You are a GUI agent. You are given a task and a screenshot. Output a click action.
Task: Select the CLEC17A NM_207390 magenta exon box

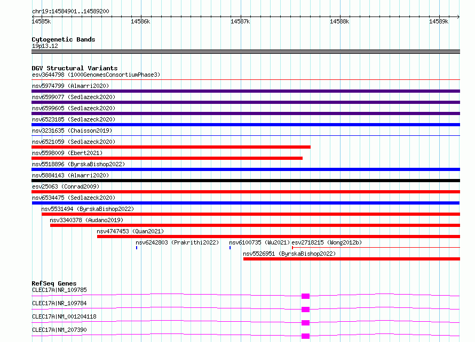[305, 336]
